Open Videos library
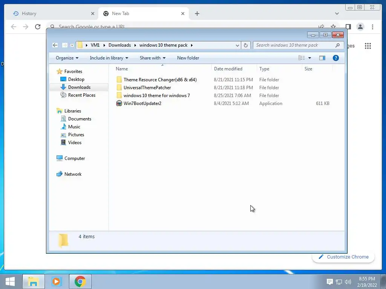The width and height of the screenshot is (386, 289). pos(75,143)
